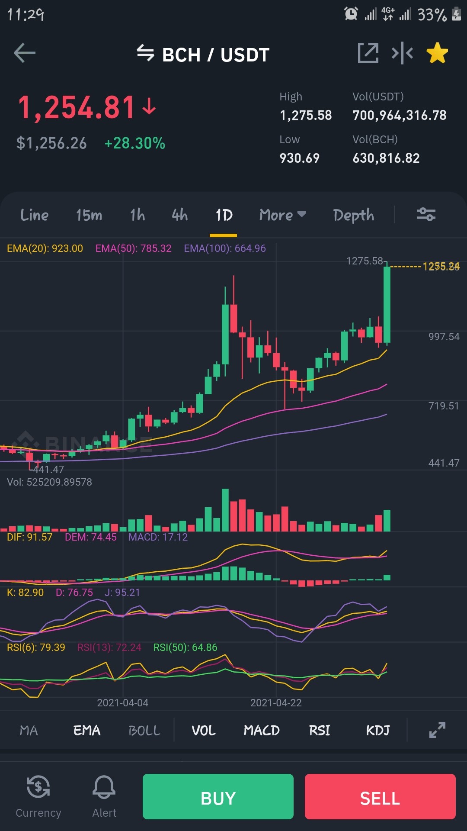Screen dimensions: 467x831
Task: Expand chart to fullscreen
Action: pos(437,730)
